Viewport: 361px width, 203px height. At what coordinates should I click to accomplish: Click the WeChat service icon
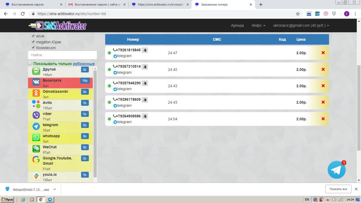pyautogui.click(x=36, y=149)
